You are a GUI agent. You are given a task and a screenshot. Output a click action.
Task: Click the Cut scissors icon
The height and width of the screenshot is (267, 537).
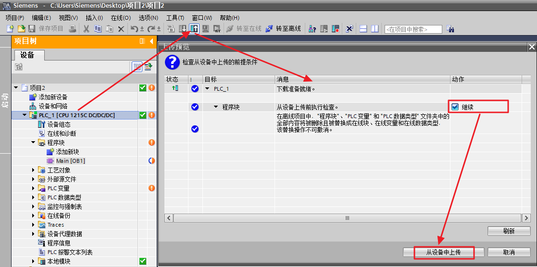click(87, 29)
